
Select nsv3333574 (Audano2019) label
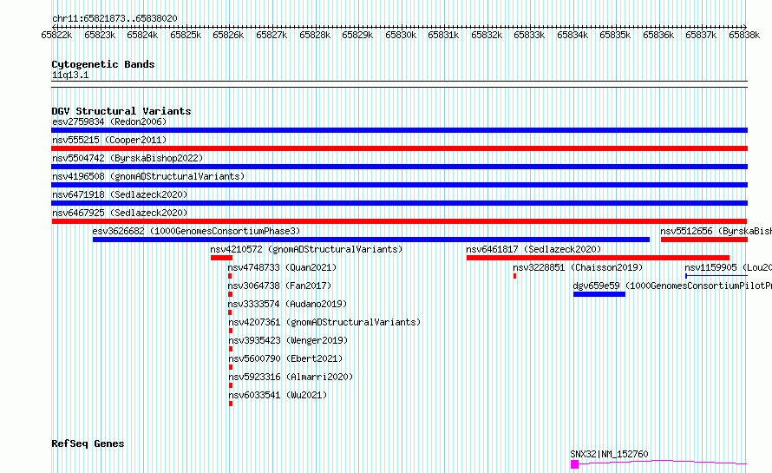click(287, 304)
